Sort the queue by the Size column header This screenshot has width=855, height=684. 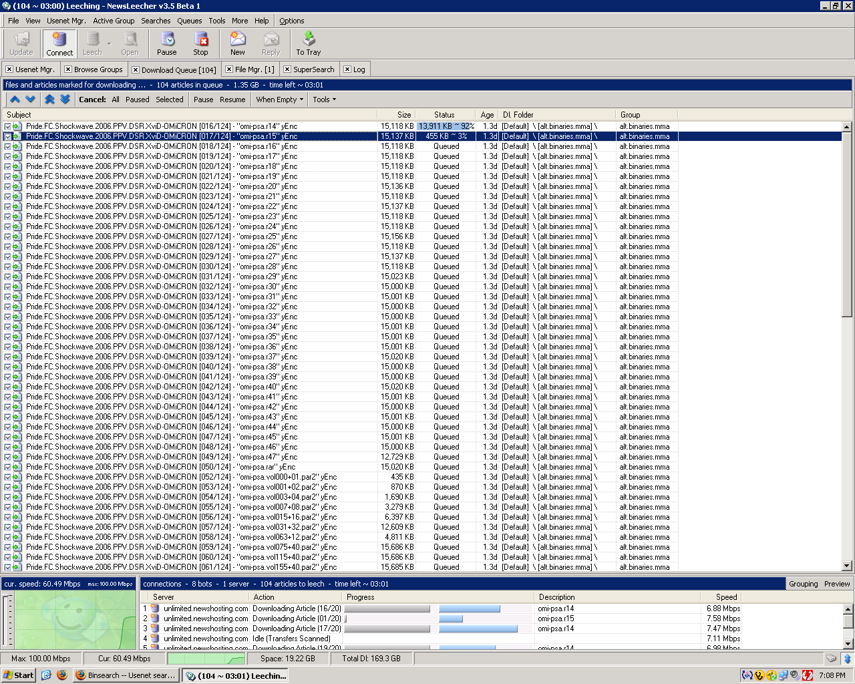(396, 115)
